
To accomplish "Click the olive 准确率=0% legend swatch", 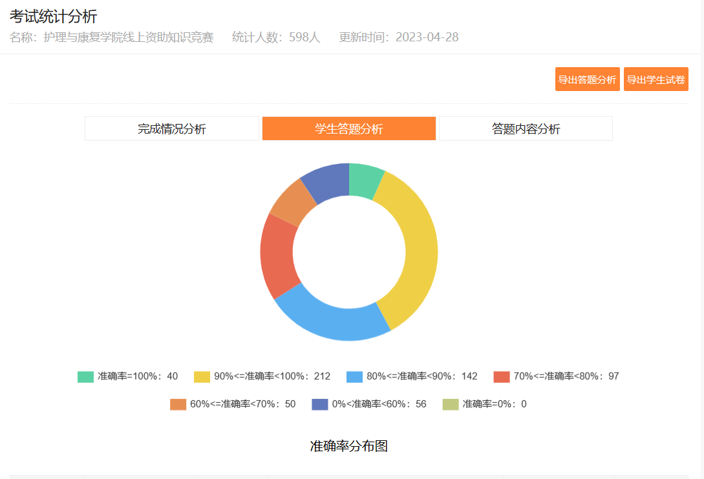I will click(x=451, y=404).
